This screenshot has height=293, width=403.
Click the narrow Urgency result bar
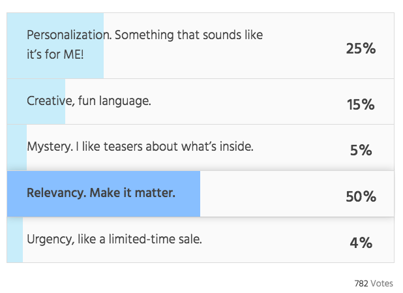click(x=15, y=239)
